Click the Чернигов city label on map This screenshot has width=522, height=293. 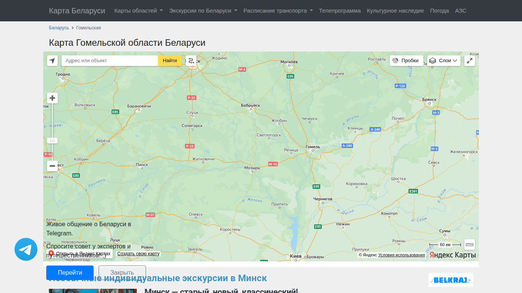pyautogui.click(x=323, y=199)
